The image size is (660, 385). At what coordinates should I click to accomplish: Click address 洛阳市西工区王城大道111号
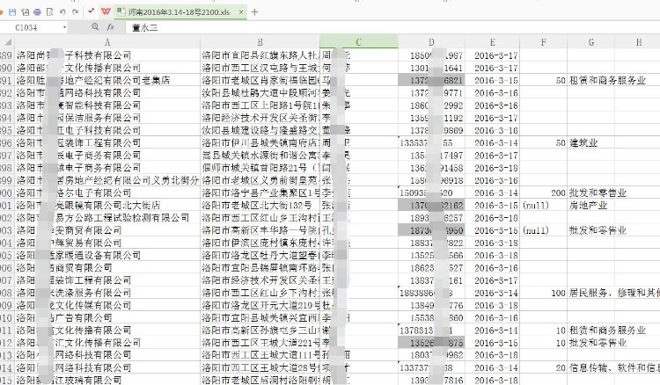tap(260, 356)
